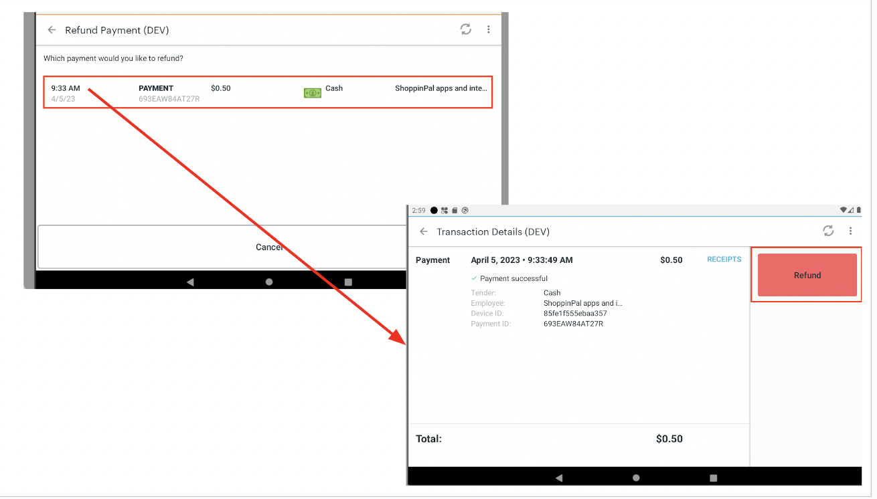Tap Android recents square under Transaction Details

click(x=713, y=478)
